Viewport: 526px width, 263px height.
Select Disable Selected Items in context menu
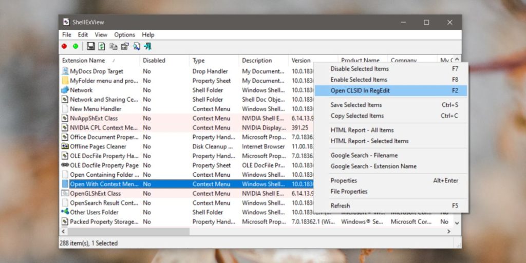(359, 69)
